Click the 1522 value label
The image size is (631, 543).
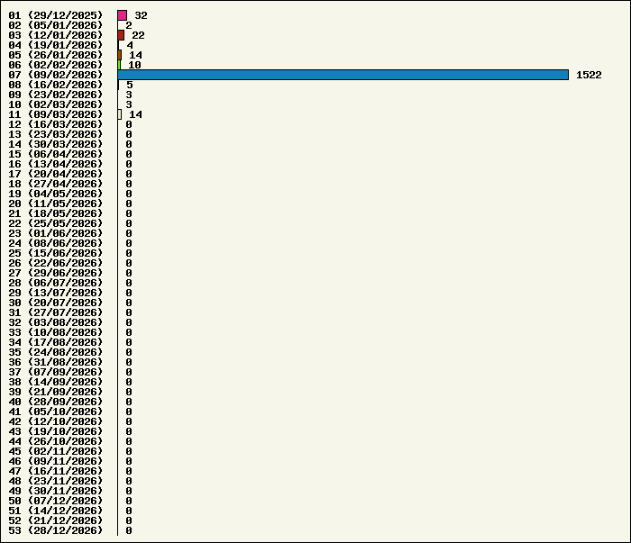589,75
